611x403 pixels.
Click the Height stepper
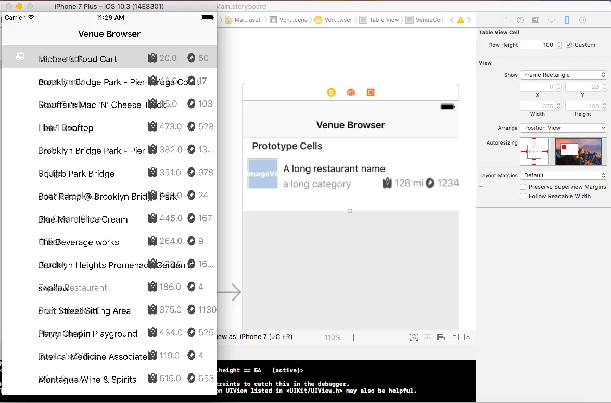[604, 106]
